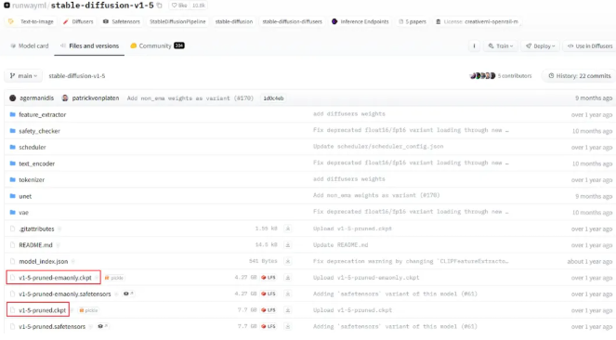The height and width of the screenshot is (340, 616).
Task: Expand the Train dropdown
Action: coord(501,46)
